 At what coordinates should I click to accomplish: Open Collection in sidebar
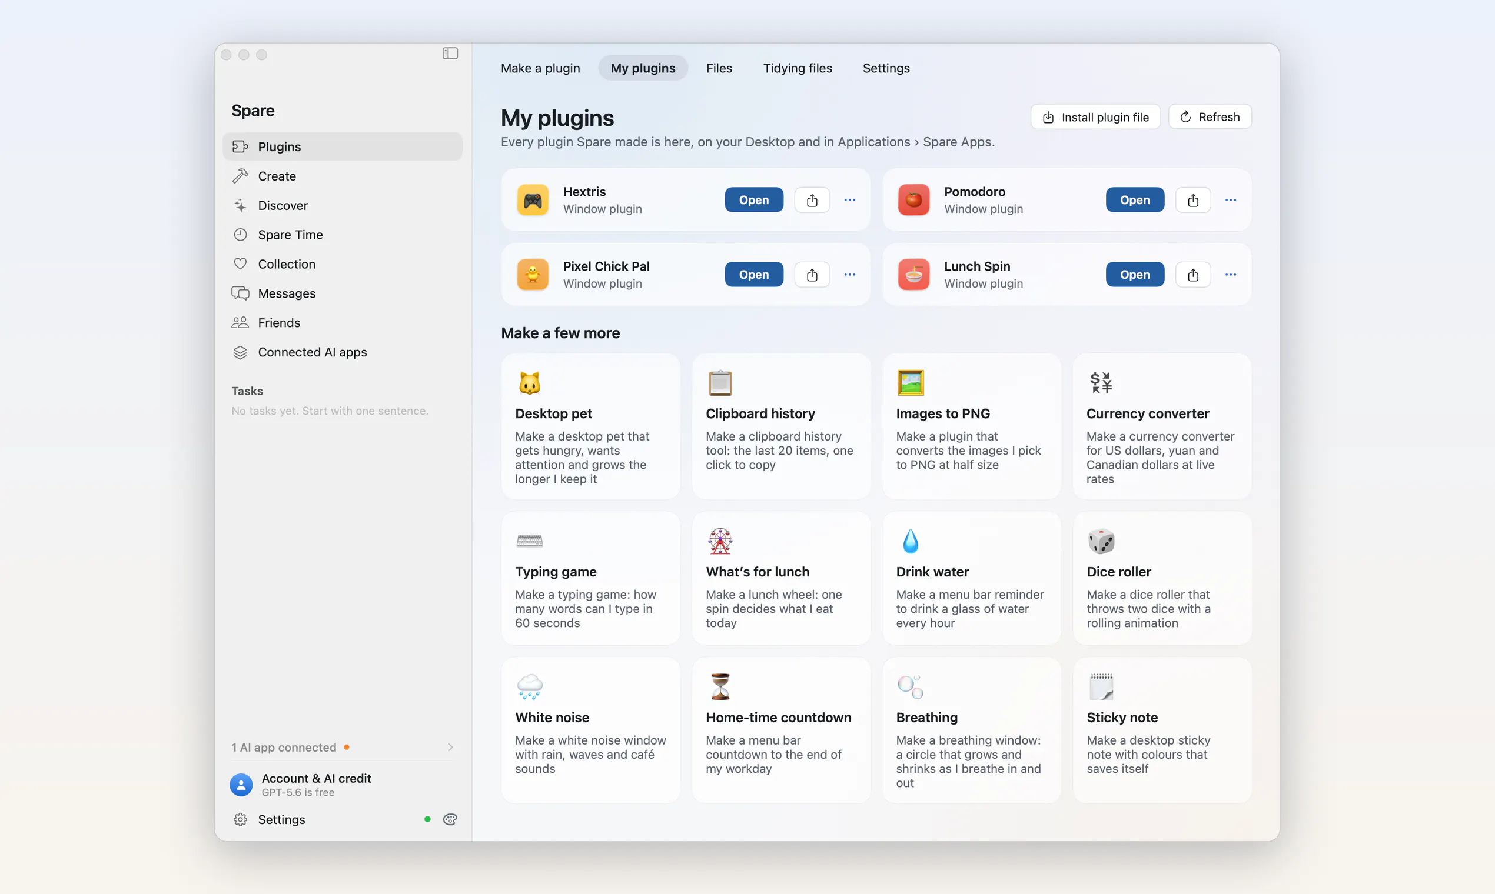coord(342,264)
